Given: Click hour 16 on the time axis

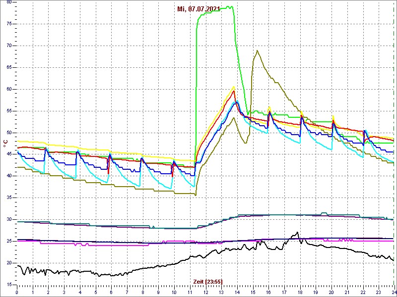Looking at the screenshot, I should [x=268, y=292].
